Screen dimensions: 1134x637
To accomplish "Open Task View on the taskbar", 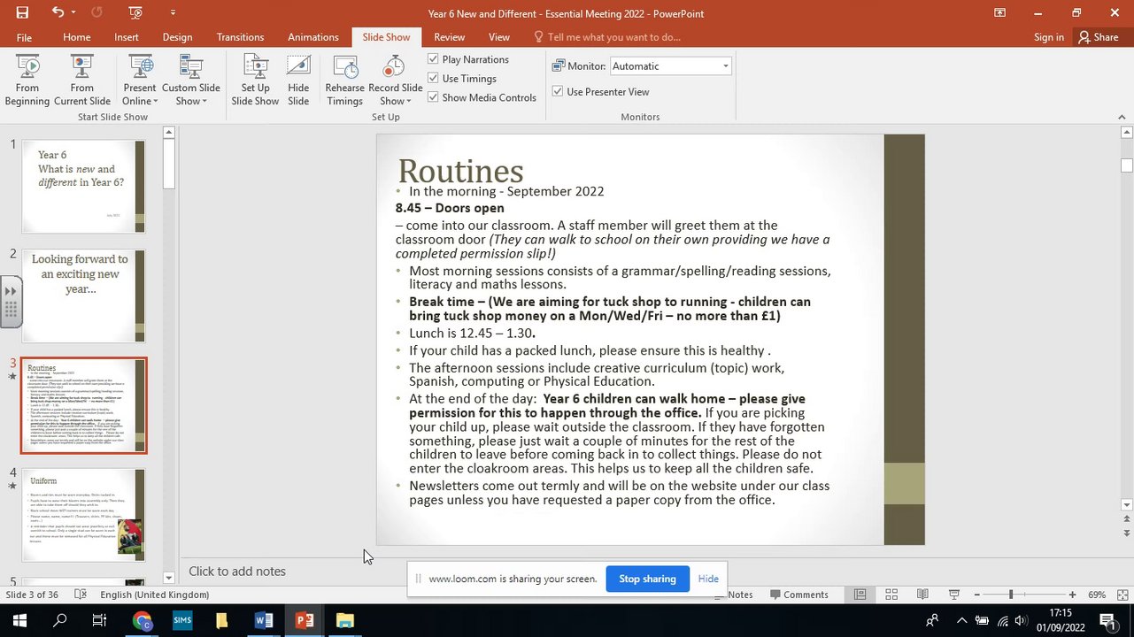I will [x=99, y=621].
